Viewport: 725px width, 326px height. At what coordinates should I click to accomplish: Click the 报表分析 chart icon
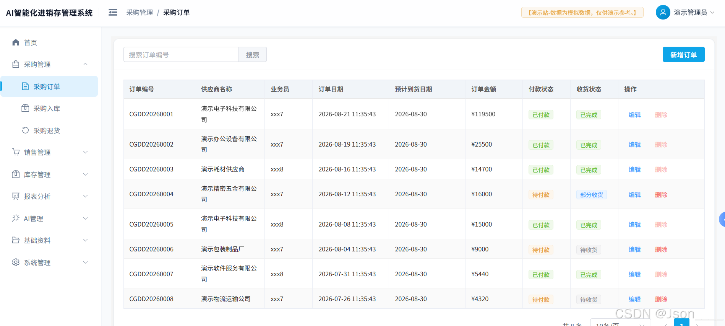pyautogui.click(x=16, y=196)
